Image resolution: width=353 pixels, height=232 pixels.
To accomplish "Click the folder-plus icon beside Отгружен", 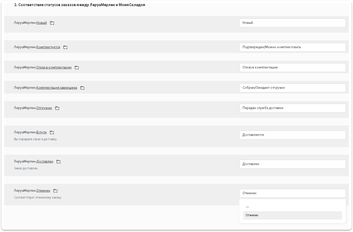I will pyautogui.click(x=57, y=108).
